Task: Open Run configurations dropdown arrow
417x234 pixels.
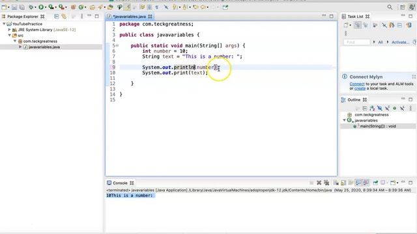Action: (46, 7)
